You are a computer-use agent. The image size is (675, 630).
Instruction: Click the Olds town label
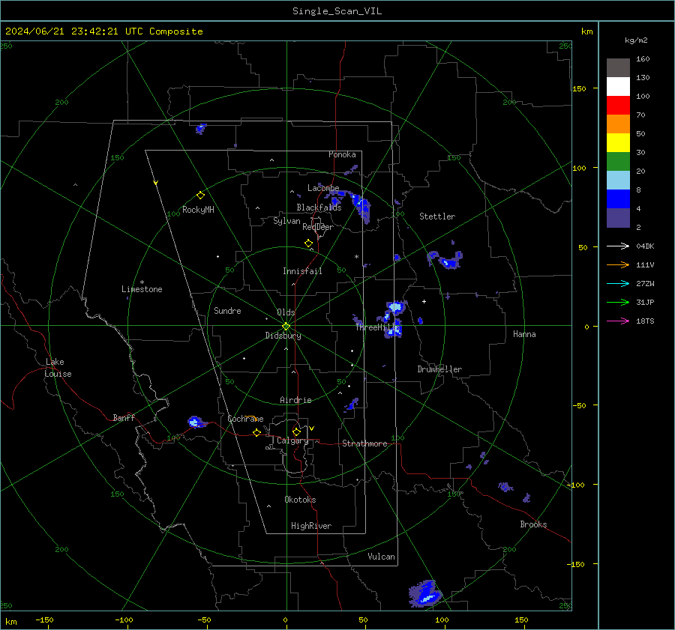pos(286,312)
